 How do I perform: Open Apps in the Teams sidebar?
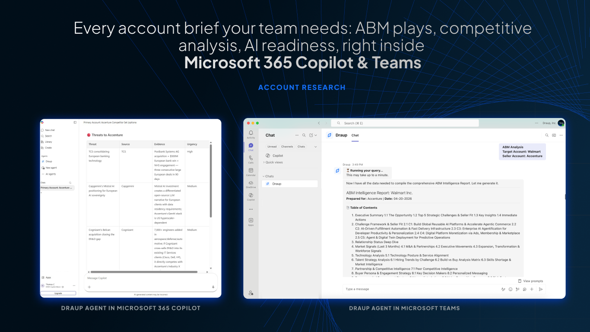[251, 222]
